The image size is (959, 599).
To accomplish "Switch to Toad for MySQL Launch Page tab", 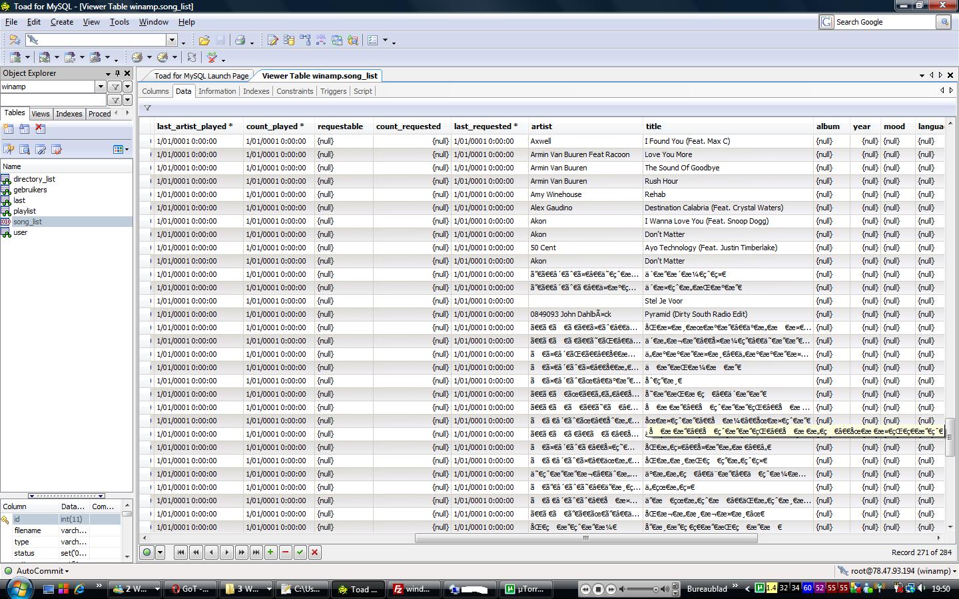I will point(201,76).
